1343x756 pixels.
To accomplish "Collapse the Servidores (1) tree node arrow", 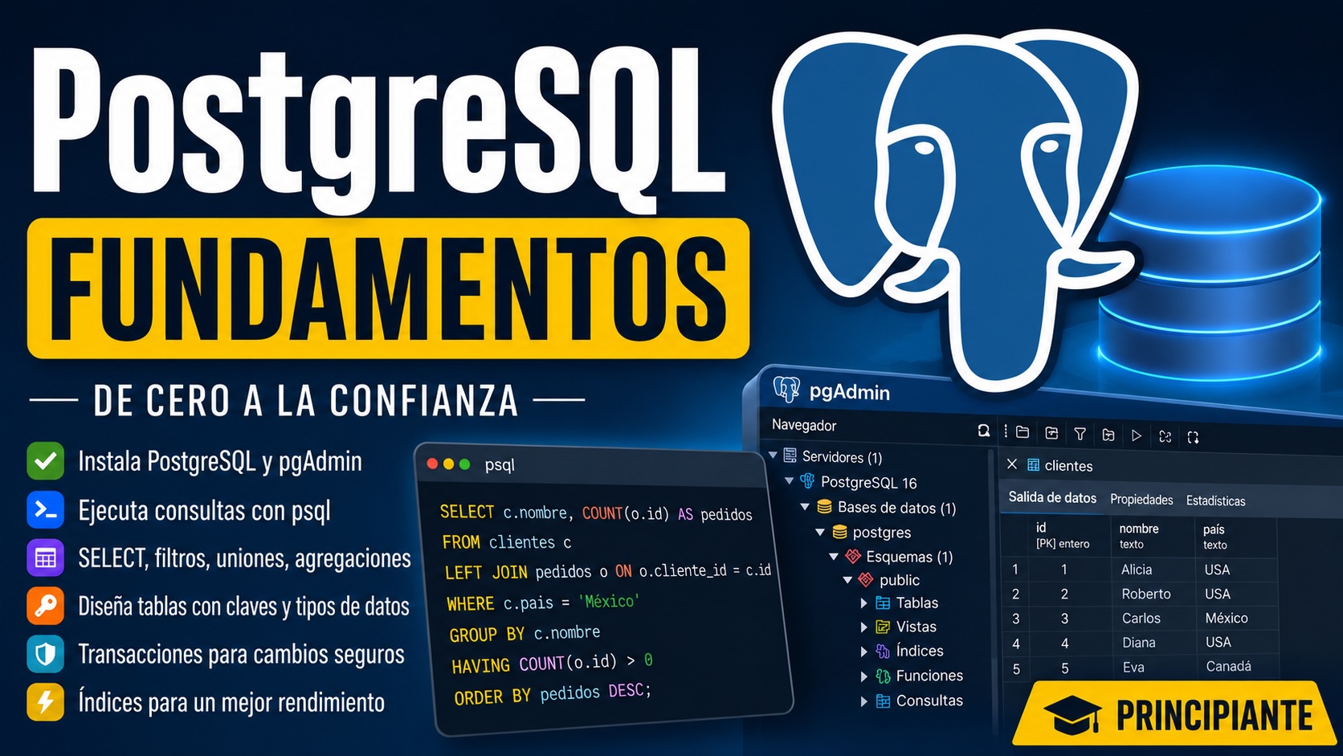I will 774,455.
